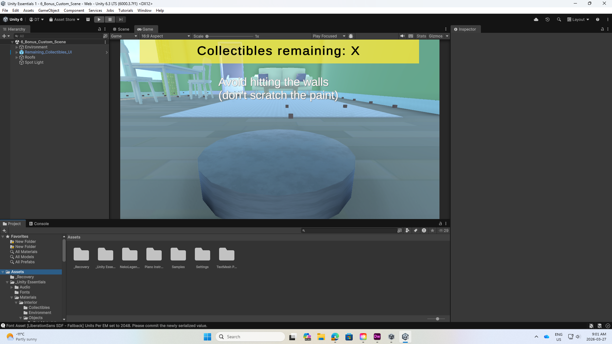Open Undo History icon
This screenshot has height=344, width=612.
point(547,19)
